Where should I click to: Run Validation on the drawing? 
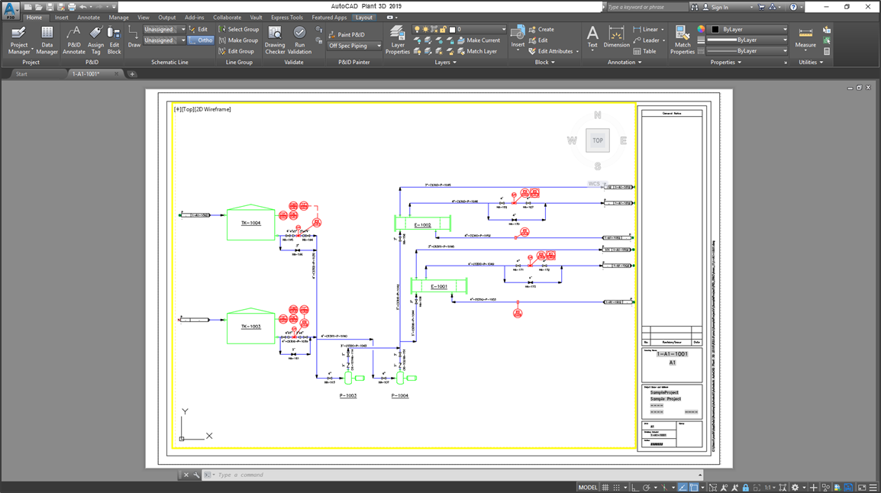click(x=299, y=39)
